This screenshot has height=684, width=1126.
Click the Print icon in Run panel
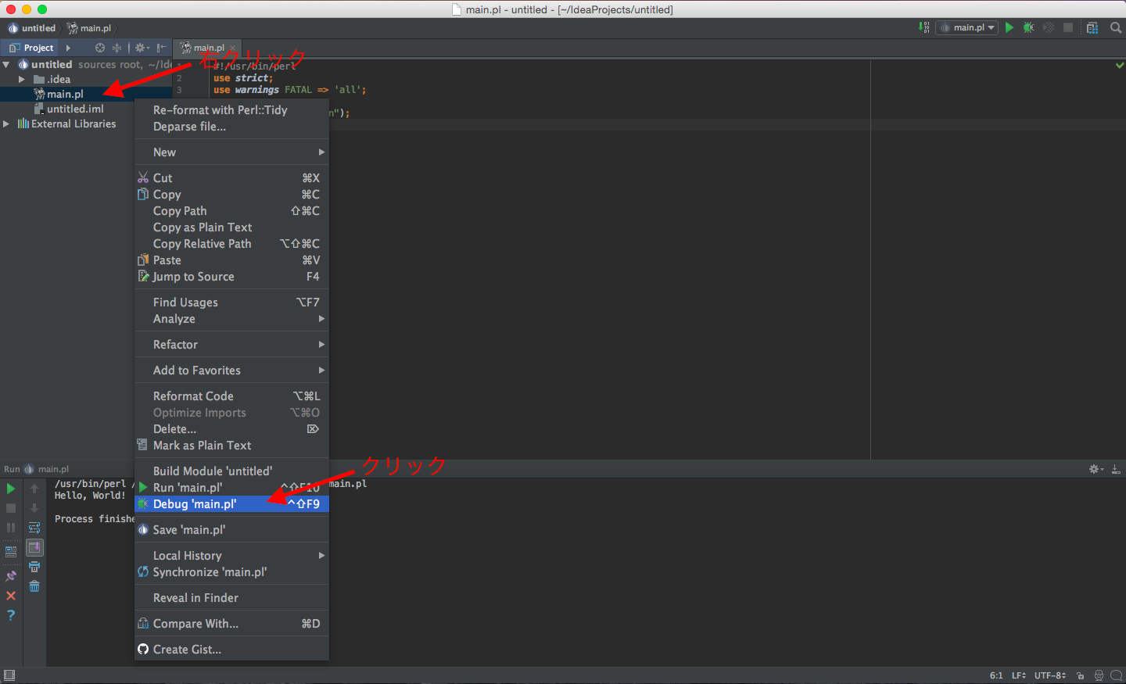click(34, 567)
